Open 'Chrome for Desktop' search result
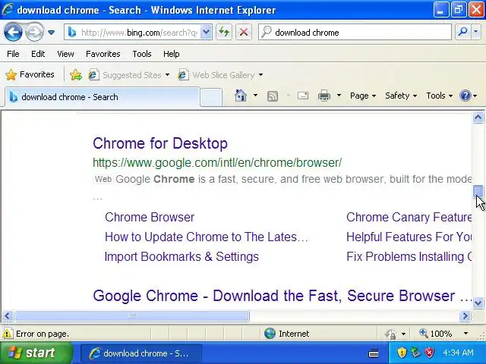 point(160,143)
